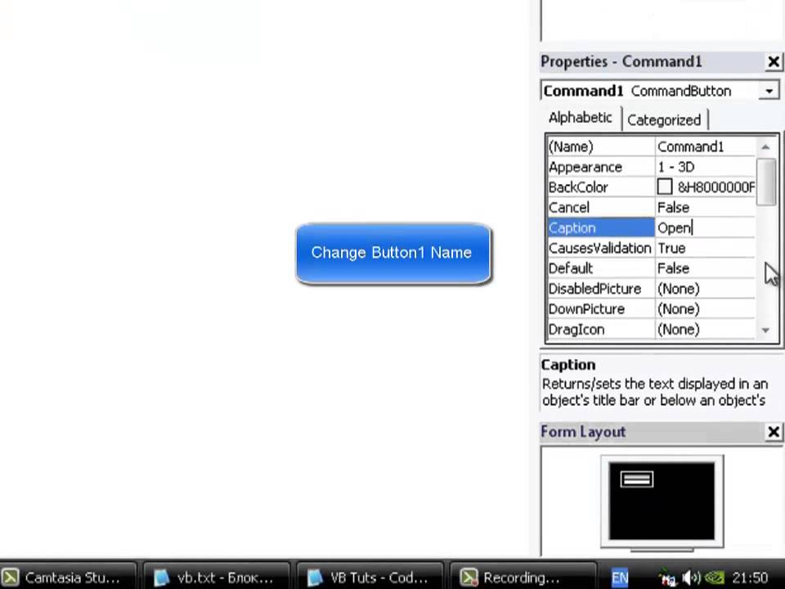Screen dimensions: 785x589
Task: Click the Caption value field showing Open
Action: pyautogui.click(x=704, y=228)
